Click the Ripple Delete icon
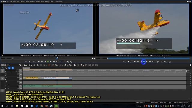Image resolution: width=192 pixels, height=108 pixels. coord(52,65)
